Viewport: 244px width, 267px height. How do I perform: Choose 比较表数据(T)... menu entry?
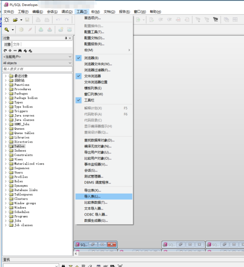(104, 203)
